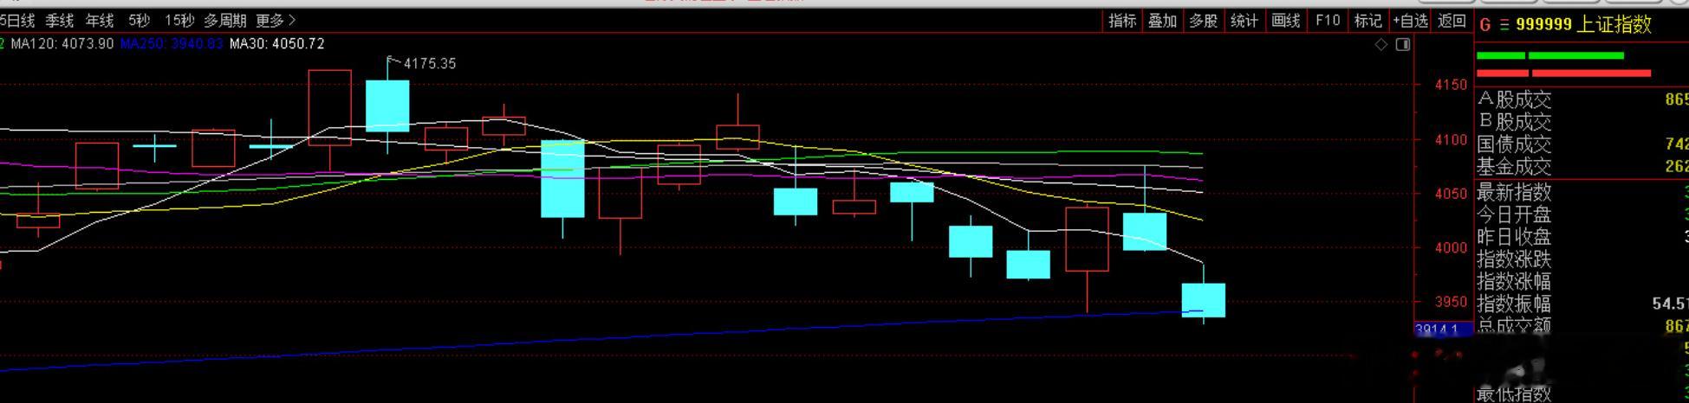Add stock with +自选 button
This screenshot has width=1689, height=403.
pyautogui.click(x=1410, y=21)
